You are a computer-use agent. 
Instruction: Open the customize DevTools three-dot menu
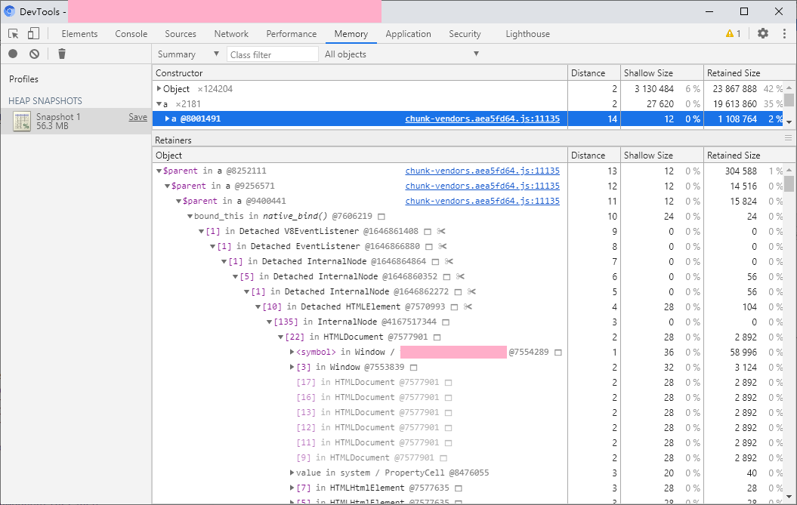point(784,34)
